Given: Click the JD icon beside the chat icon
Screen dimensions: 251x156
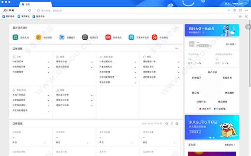Looking at the screenshot, I should pyautogui.click(x=235, y=10).
